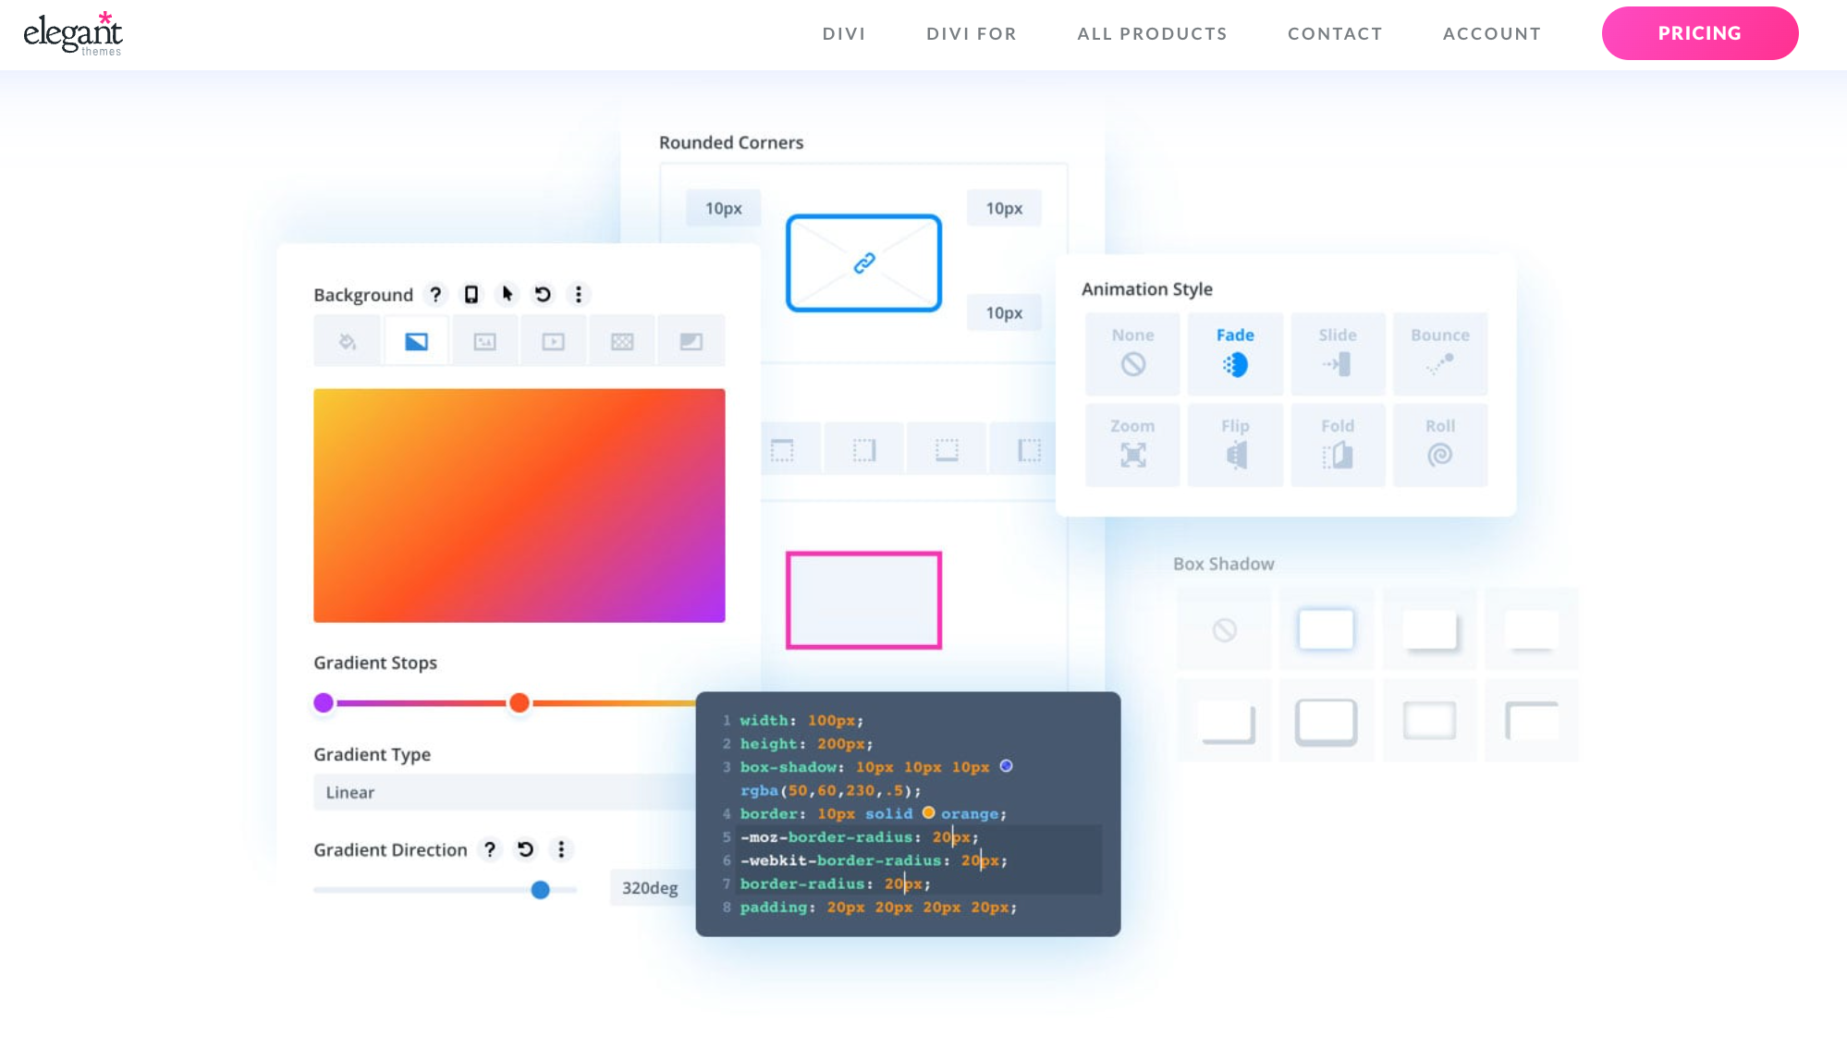
Task: Open Gradient Direction three-dot options menu
Action: 561,849
